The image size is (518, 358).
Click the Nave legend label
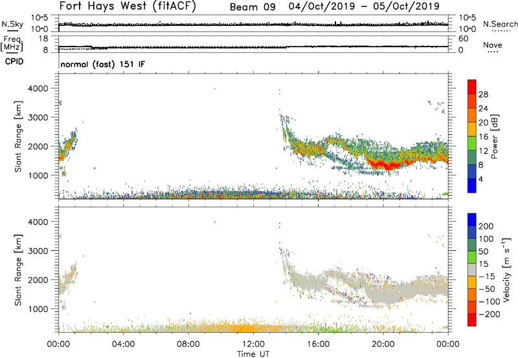click(493, 45)
